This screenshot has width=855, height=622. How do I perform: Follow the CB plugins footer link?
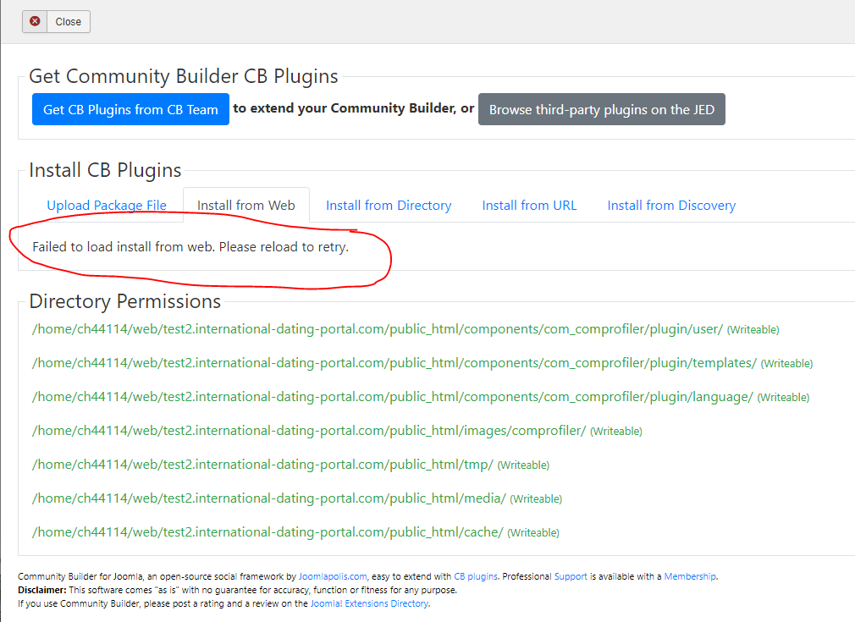tap(476, 576)
